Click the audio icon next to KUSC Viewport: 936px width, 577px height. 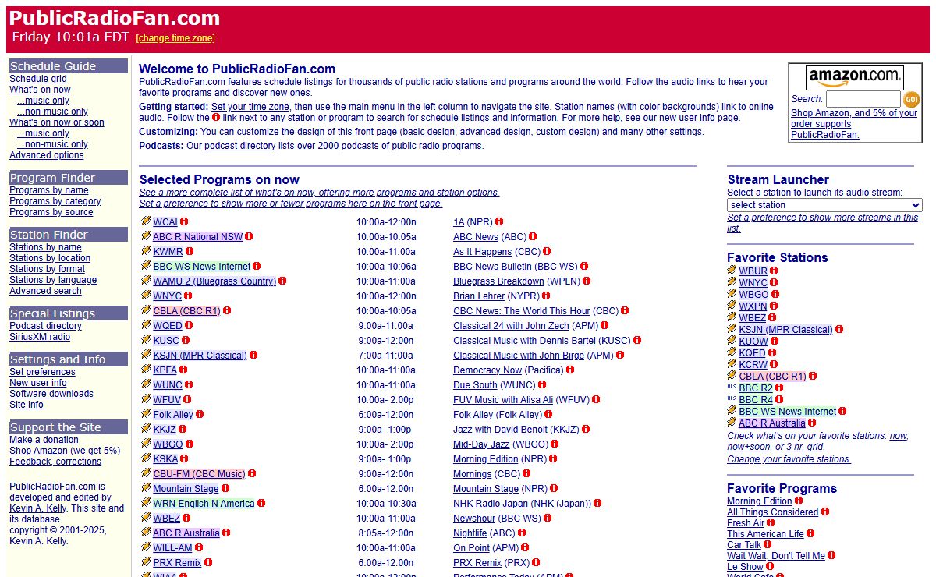pyautogui.click(x=146, y=340)
